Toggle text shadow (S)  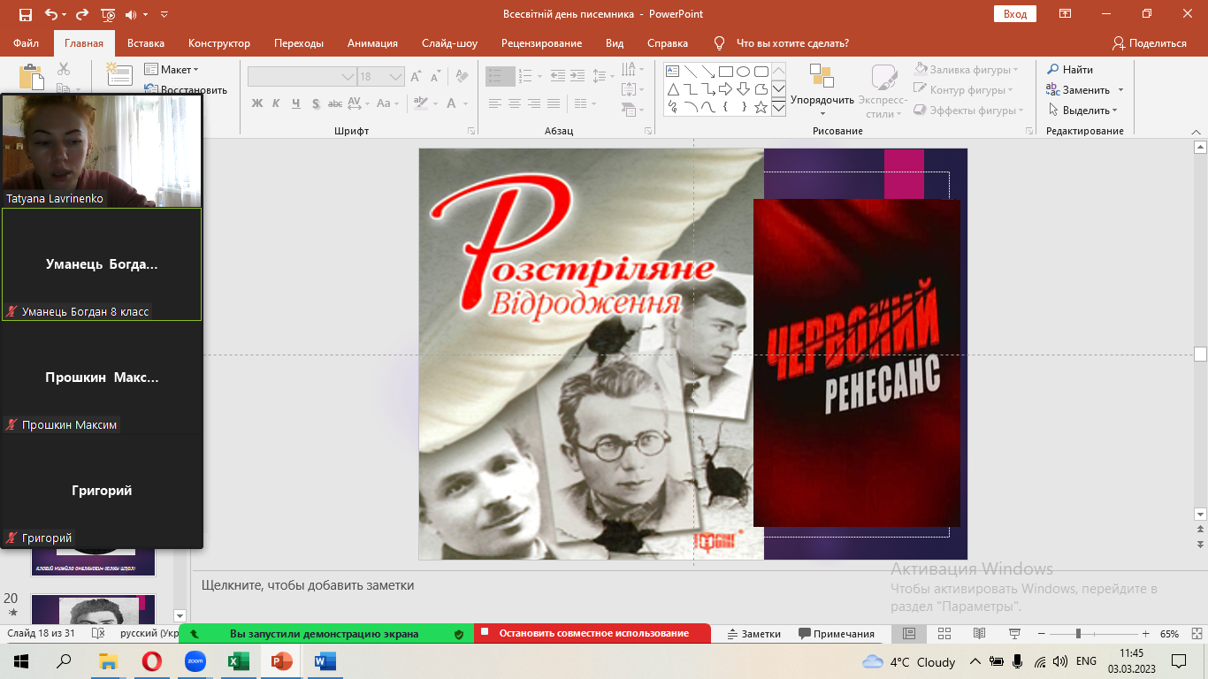(315, 103)
